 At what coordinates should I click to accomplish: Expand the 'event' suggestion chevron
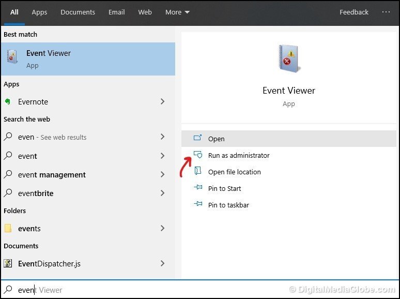pyautogui.click(x=162, y=156)
